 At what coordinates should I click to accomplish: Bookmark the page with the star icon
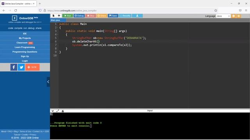pyautogui.click(x=216, y=10)
